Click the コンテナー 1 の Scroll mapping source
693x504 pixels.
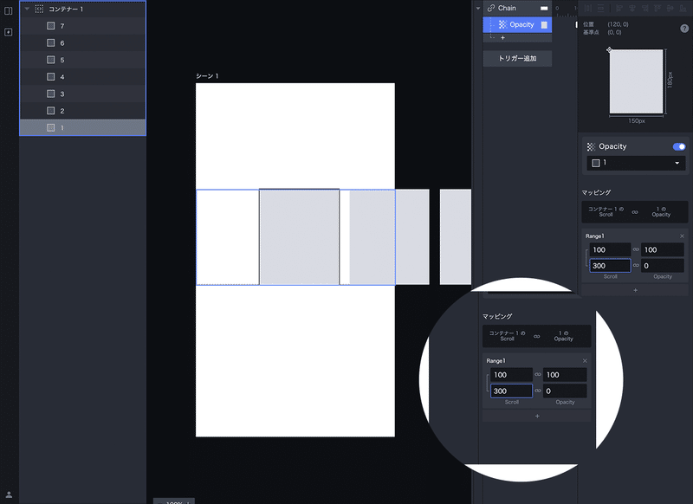click(x=606, y=211)
